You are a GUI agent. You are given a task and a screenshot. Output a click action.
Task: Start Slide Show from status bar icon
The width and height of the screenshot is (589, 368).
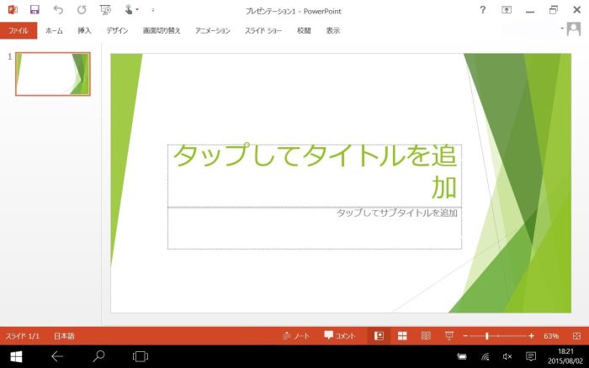click(x=448, y=335)
